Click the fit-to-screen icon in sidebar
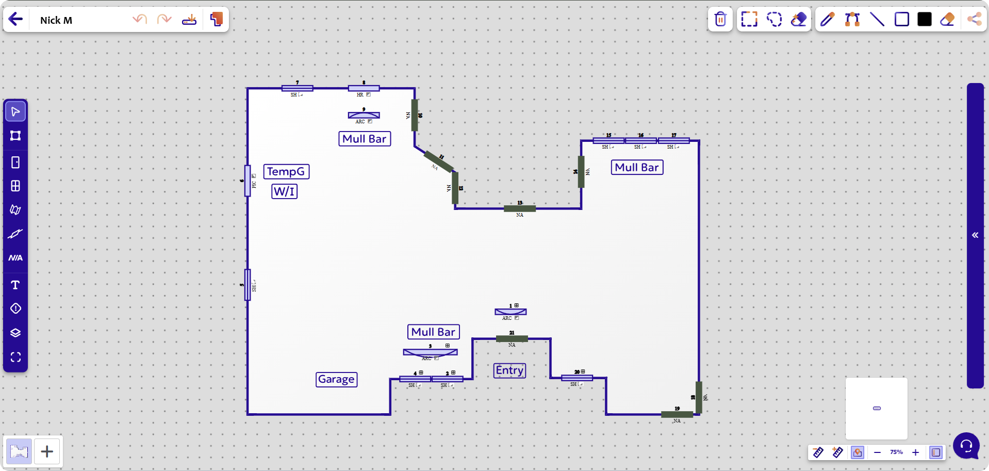 15,357
